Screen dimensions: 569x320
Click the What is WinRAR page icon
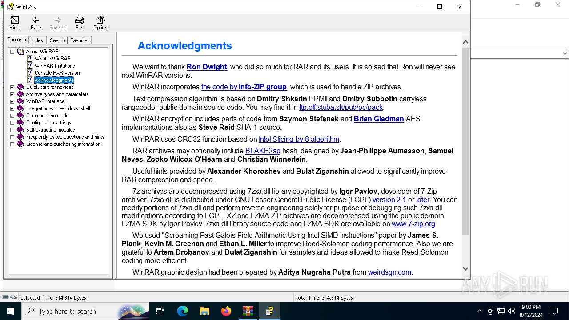(x=30, y=59)
